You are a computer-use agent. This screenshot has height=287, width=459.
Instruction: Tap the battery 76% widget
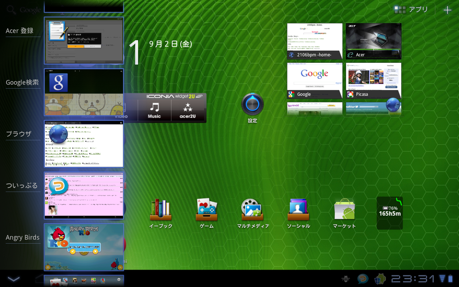pos(390,213)
